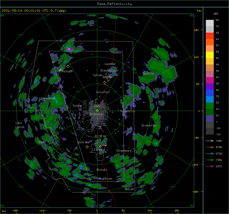This screenshot has height=214, width=229.
Task: Click yellow diamond marker below Cochrane label
Action: click(x=87, y=147)
